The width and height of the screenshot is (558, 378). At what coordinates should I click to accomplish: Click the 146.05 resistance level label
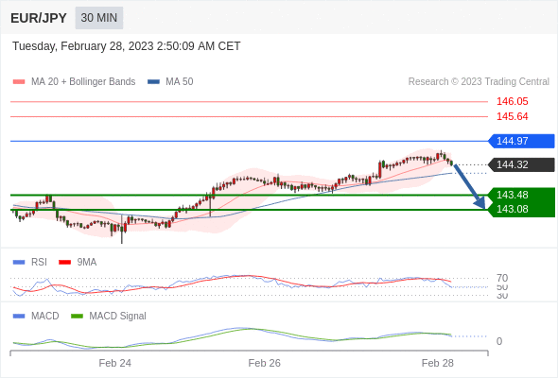[512, 102]
